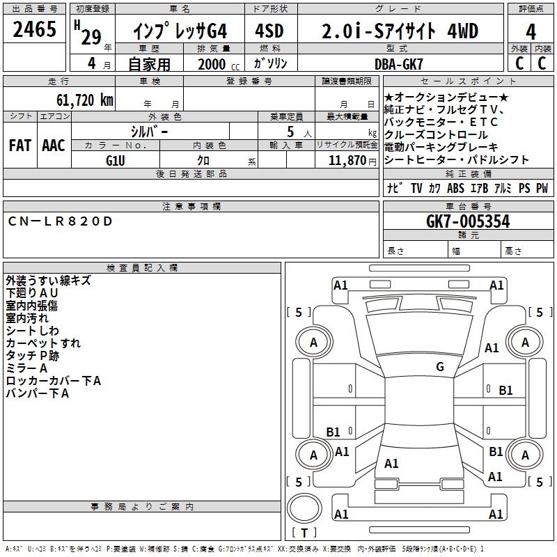
Task: Click the shift type FAT
Action: (x=20, y=146)
